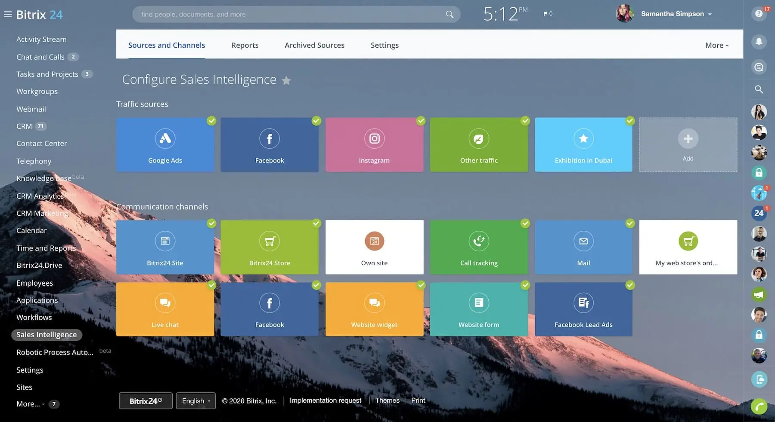Open the Live chat channel icon

(165, 303)
